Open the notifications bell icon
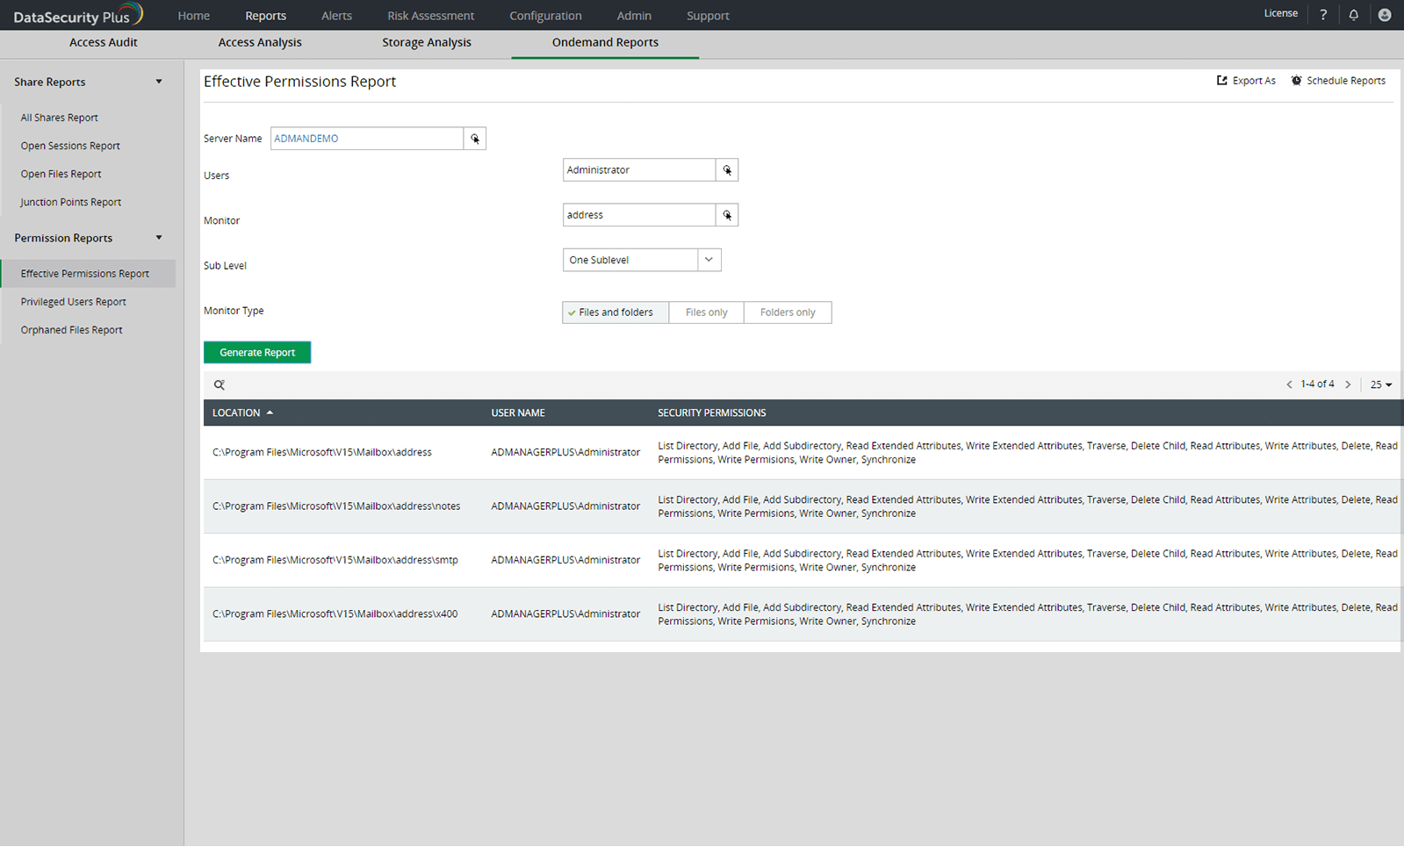This screenshot has width=1404, height=847. pyautogui.click(x=1354, y=15)
